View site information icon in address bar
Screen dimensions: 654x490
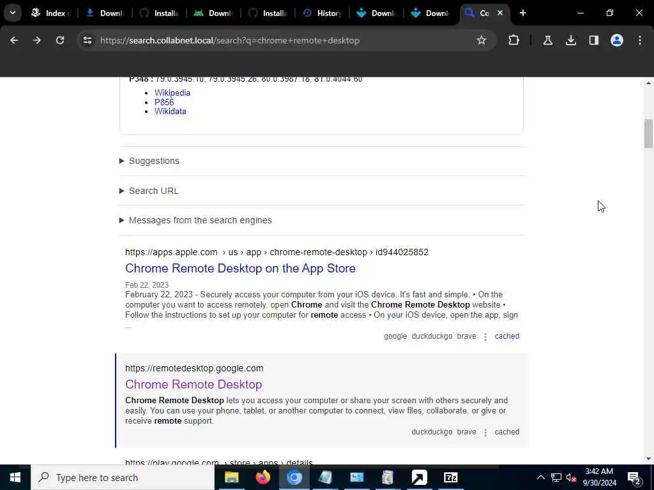pyautogui.click(x=87, y=40)
